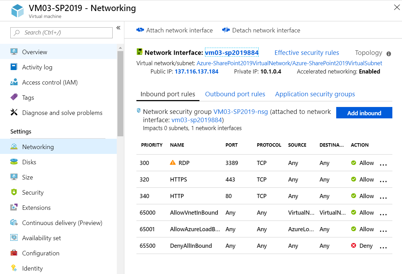Switch to Outbound port rules tab
Viewport: 402px width, 274px height.
tap(235, 94)
